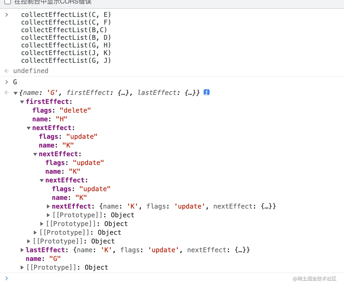
Task: Click the undefined result text
Action: coord(31,71)
